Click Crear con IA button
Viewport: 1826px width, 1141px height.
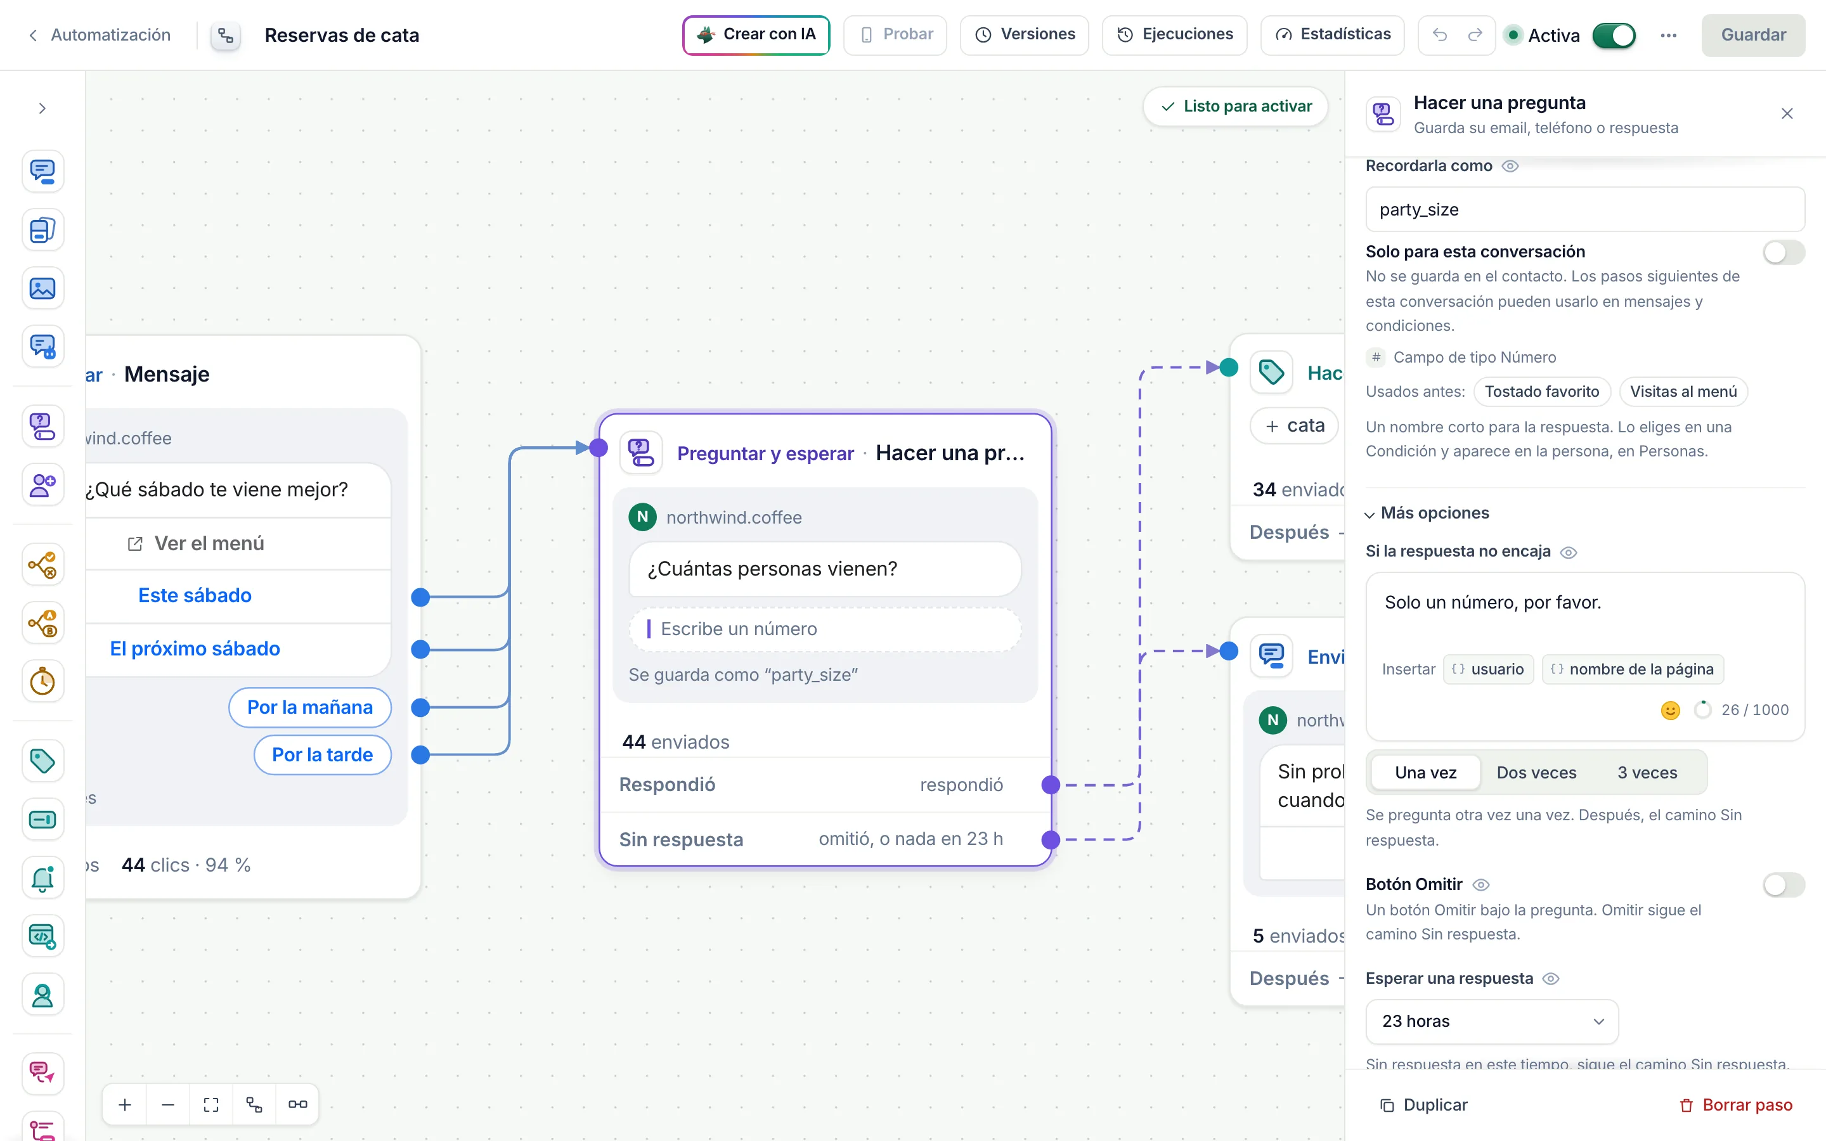tap(756, 35)
